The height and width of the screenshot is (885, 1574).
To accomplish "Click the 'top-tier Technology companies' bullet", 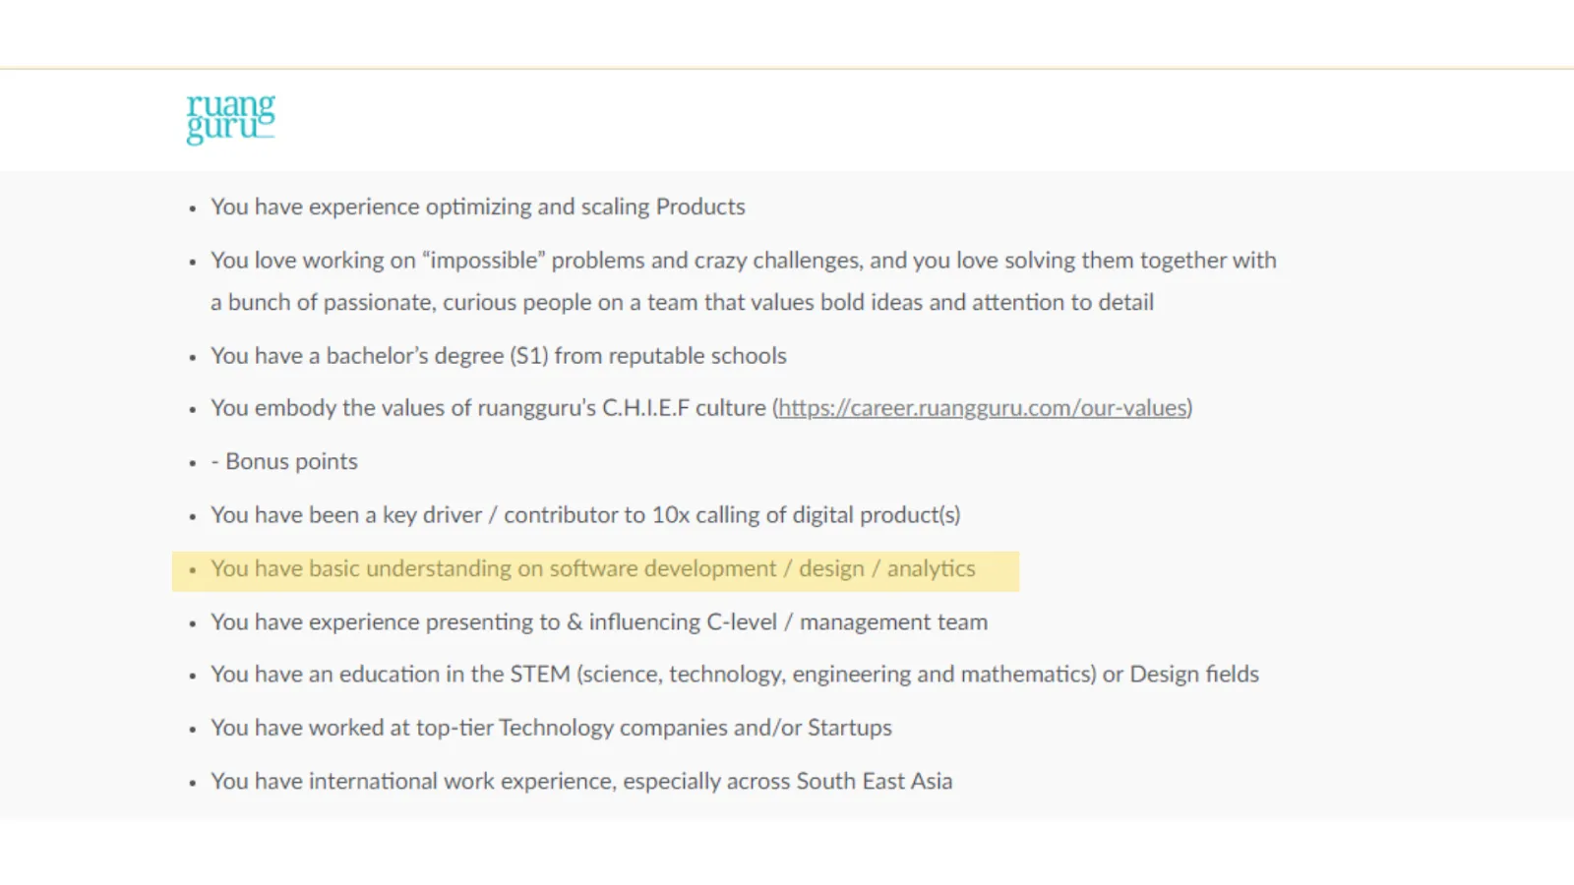I will click(551, 728).
